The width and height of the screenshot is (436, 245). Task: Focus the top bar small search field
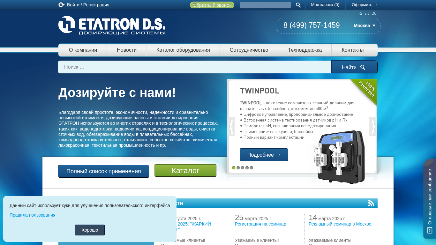[266, 5]
